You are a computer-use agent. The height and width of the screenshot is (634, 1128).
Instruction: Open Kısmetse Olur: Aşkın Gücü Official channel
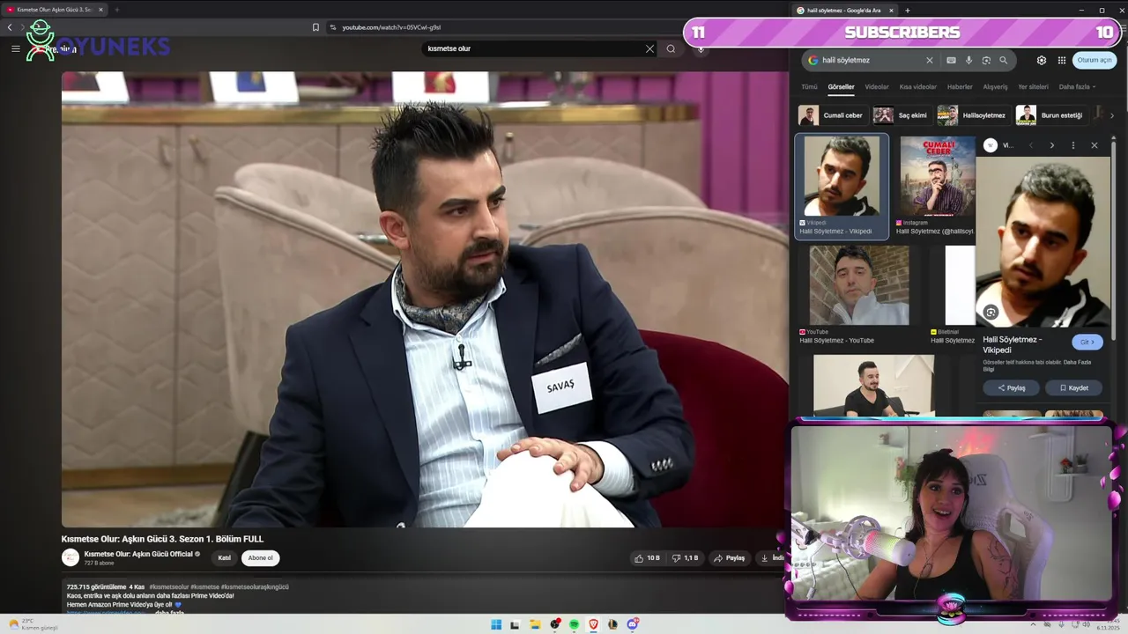138,554
